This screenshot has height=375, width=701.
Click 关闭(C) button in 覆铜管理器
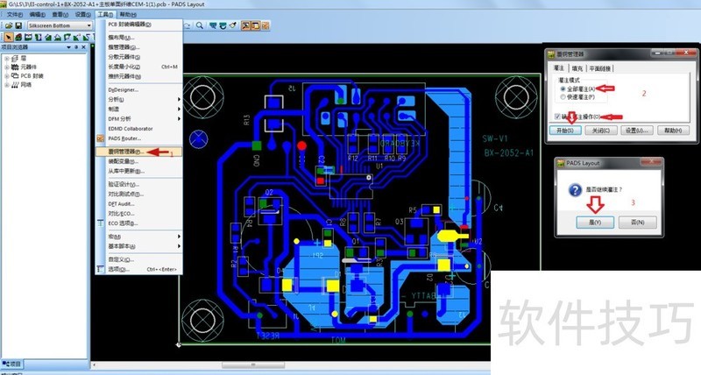(x=601, y=131)
